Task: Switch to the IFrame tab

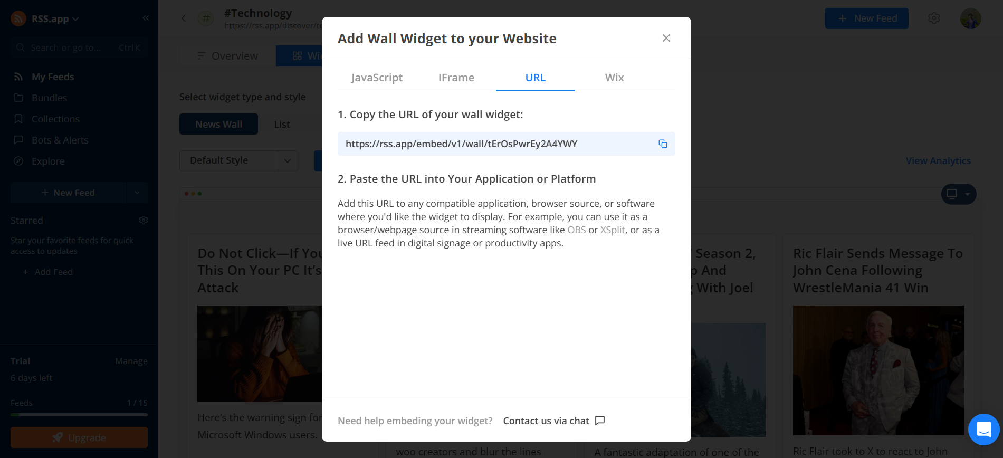Action: (456, 78)
